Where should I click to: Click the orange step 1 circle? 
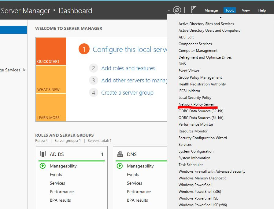pos(84,49)
